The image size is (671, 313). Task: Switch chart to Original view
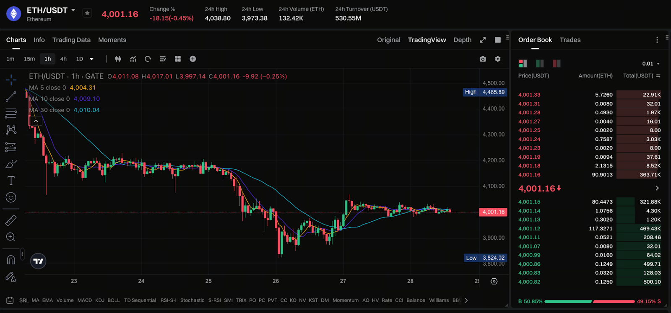pyautogui.click(x=389, y=40)
